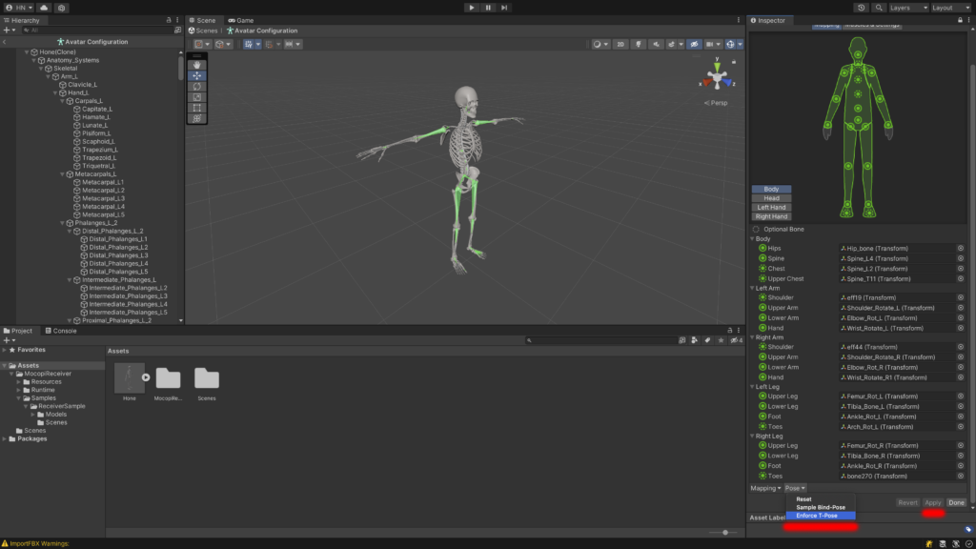Click the Hierarchy search field

[x=97, y=30]
